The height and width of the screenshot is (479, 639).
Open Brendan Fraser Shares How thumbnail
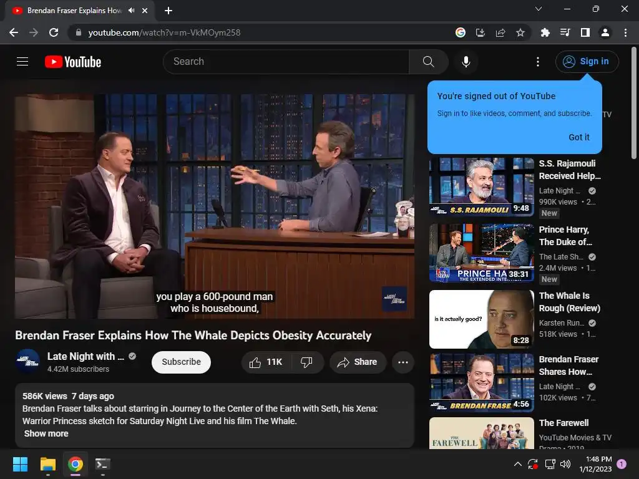(481, 382)
